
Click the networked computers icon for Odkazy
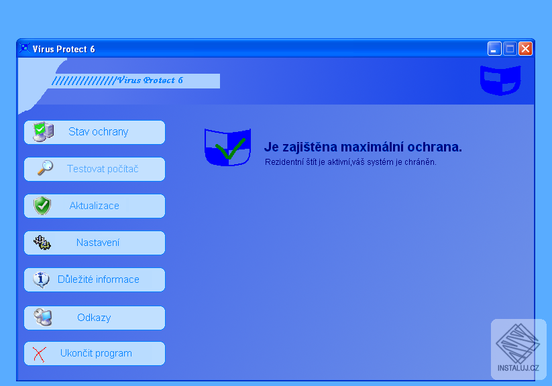(43, 317)
